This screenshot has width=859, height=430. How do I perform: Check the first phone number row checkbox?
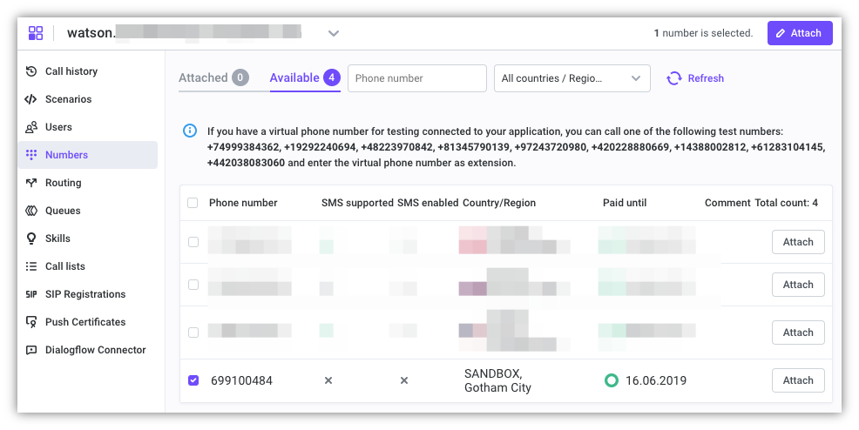(x=193, y=242)
